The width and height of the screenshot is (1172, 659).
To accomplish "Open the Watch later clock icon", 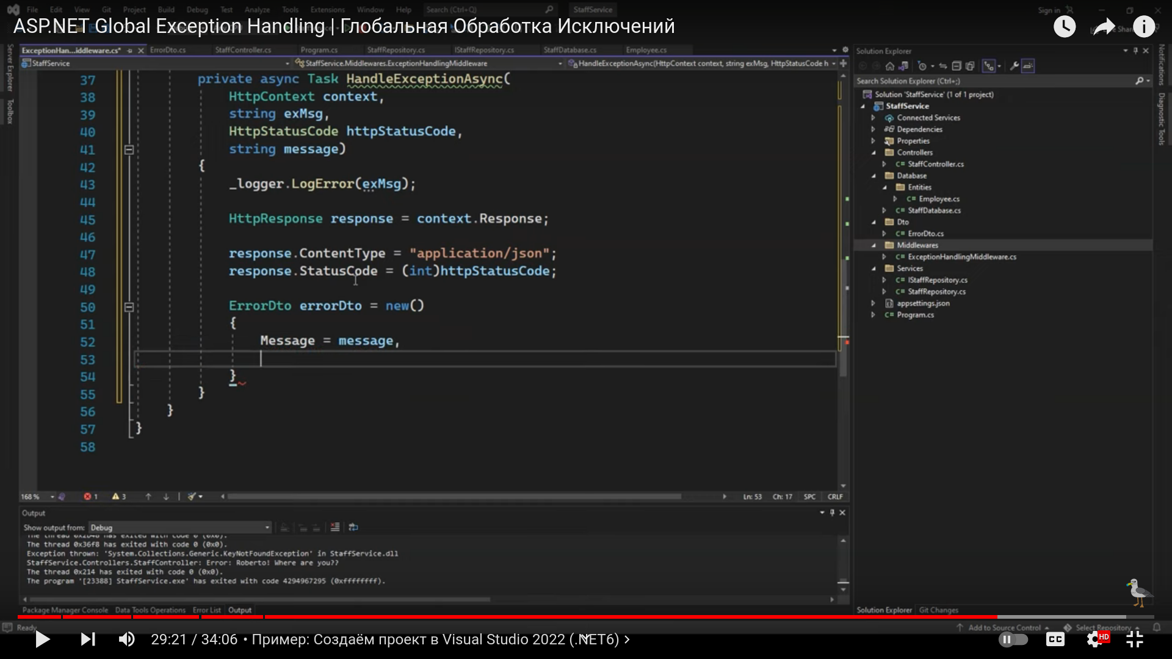I will [1065, 26].
